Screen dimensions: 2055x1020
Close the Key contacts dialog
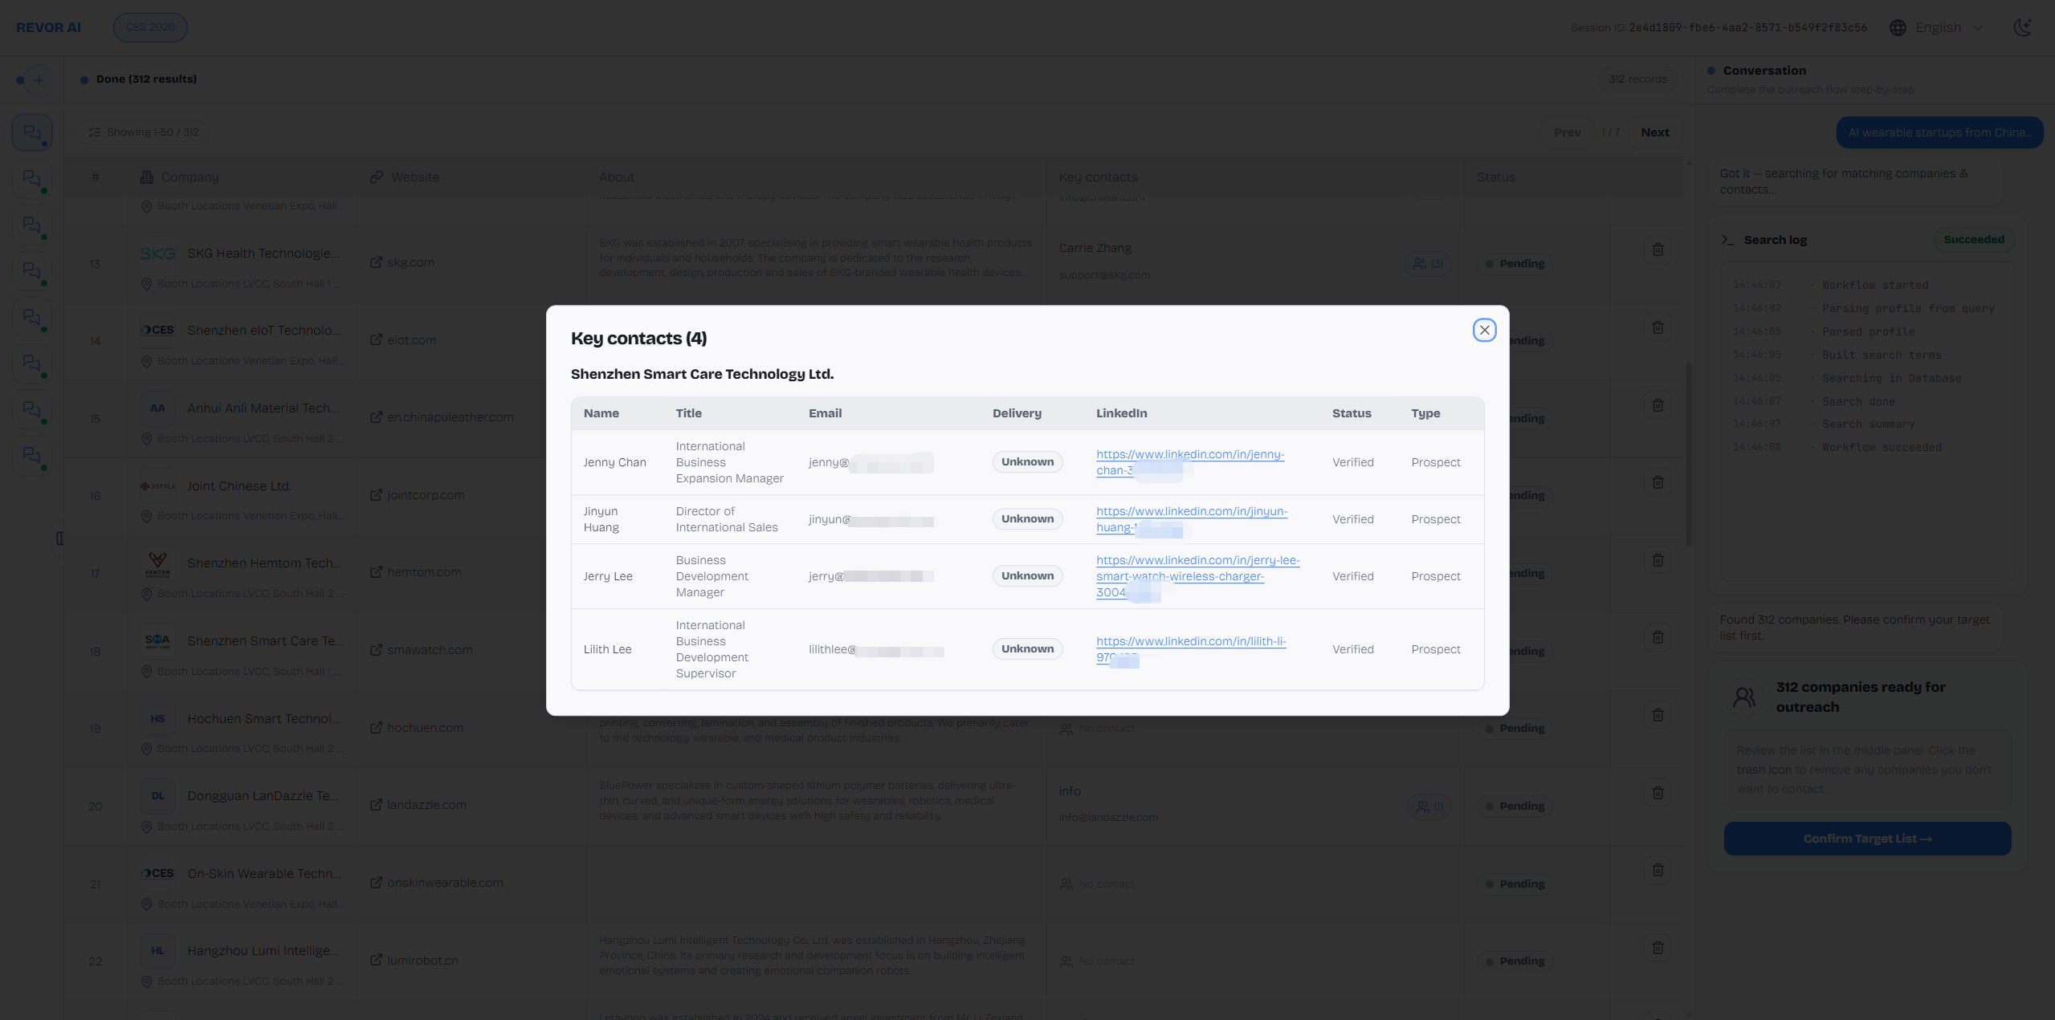pyautogui.click(x=1484, y=330)
